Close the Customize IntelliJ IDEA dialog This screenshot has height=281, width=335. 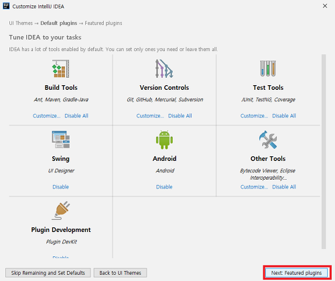tap(325, 6)
